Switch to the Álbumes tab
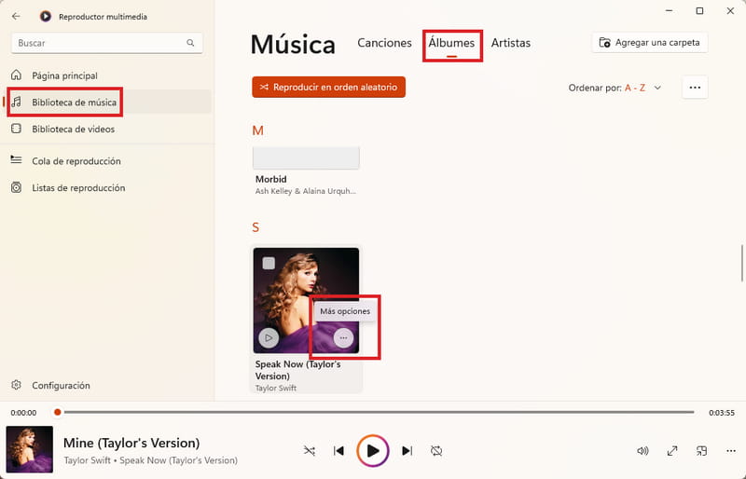Viewport: 746px width, 479px height. pyautogui.click(x=451, y=43)
